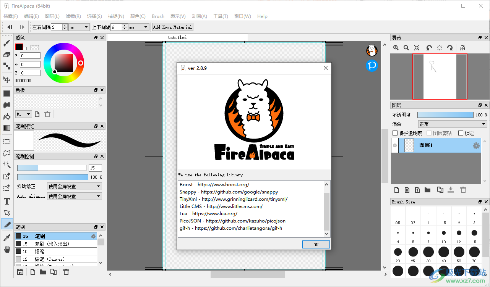
Task: Click Add Koma Material button
Action: [x=172, y=27]
